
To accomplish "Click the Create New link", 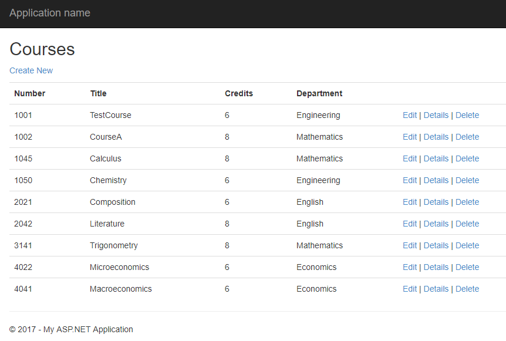I will pos(31,70).
